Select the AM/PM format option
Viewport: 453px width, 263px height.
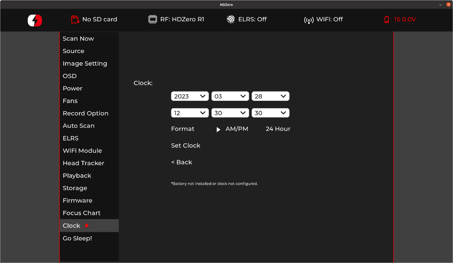pyautogui.click(x=236, y=129)
